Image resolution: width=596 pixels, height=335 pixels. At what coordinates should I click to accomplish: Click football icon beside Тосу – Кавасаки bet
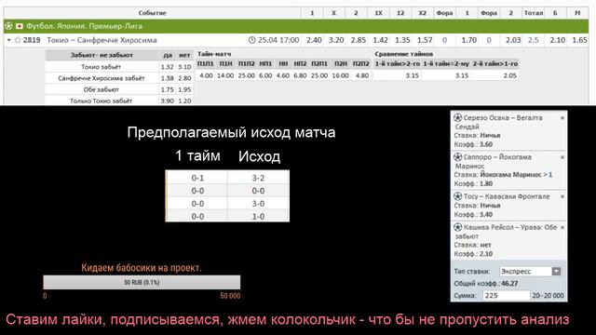(457, 196)
